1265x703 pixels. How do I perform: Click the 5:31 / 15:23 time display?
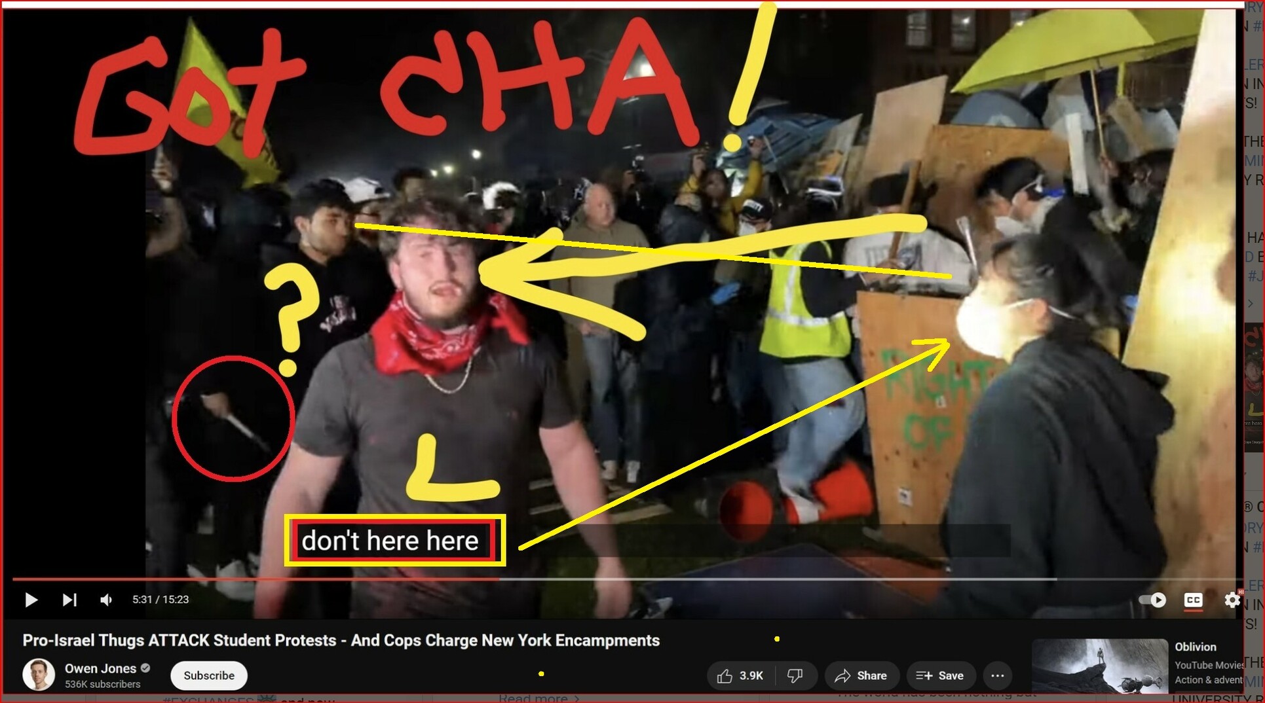[x=160, y=600]
